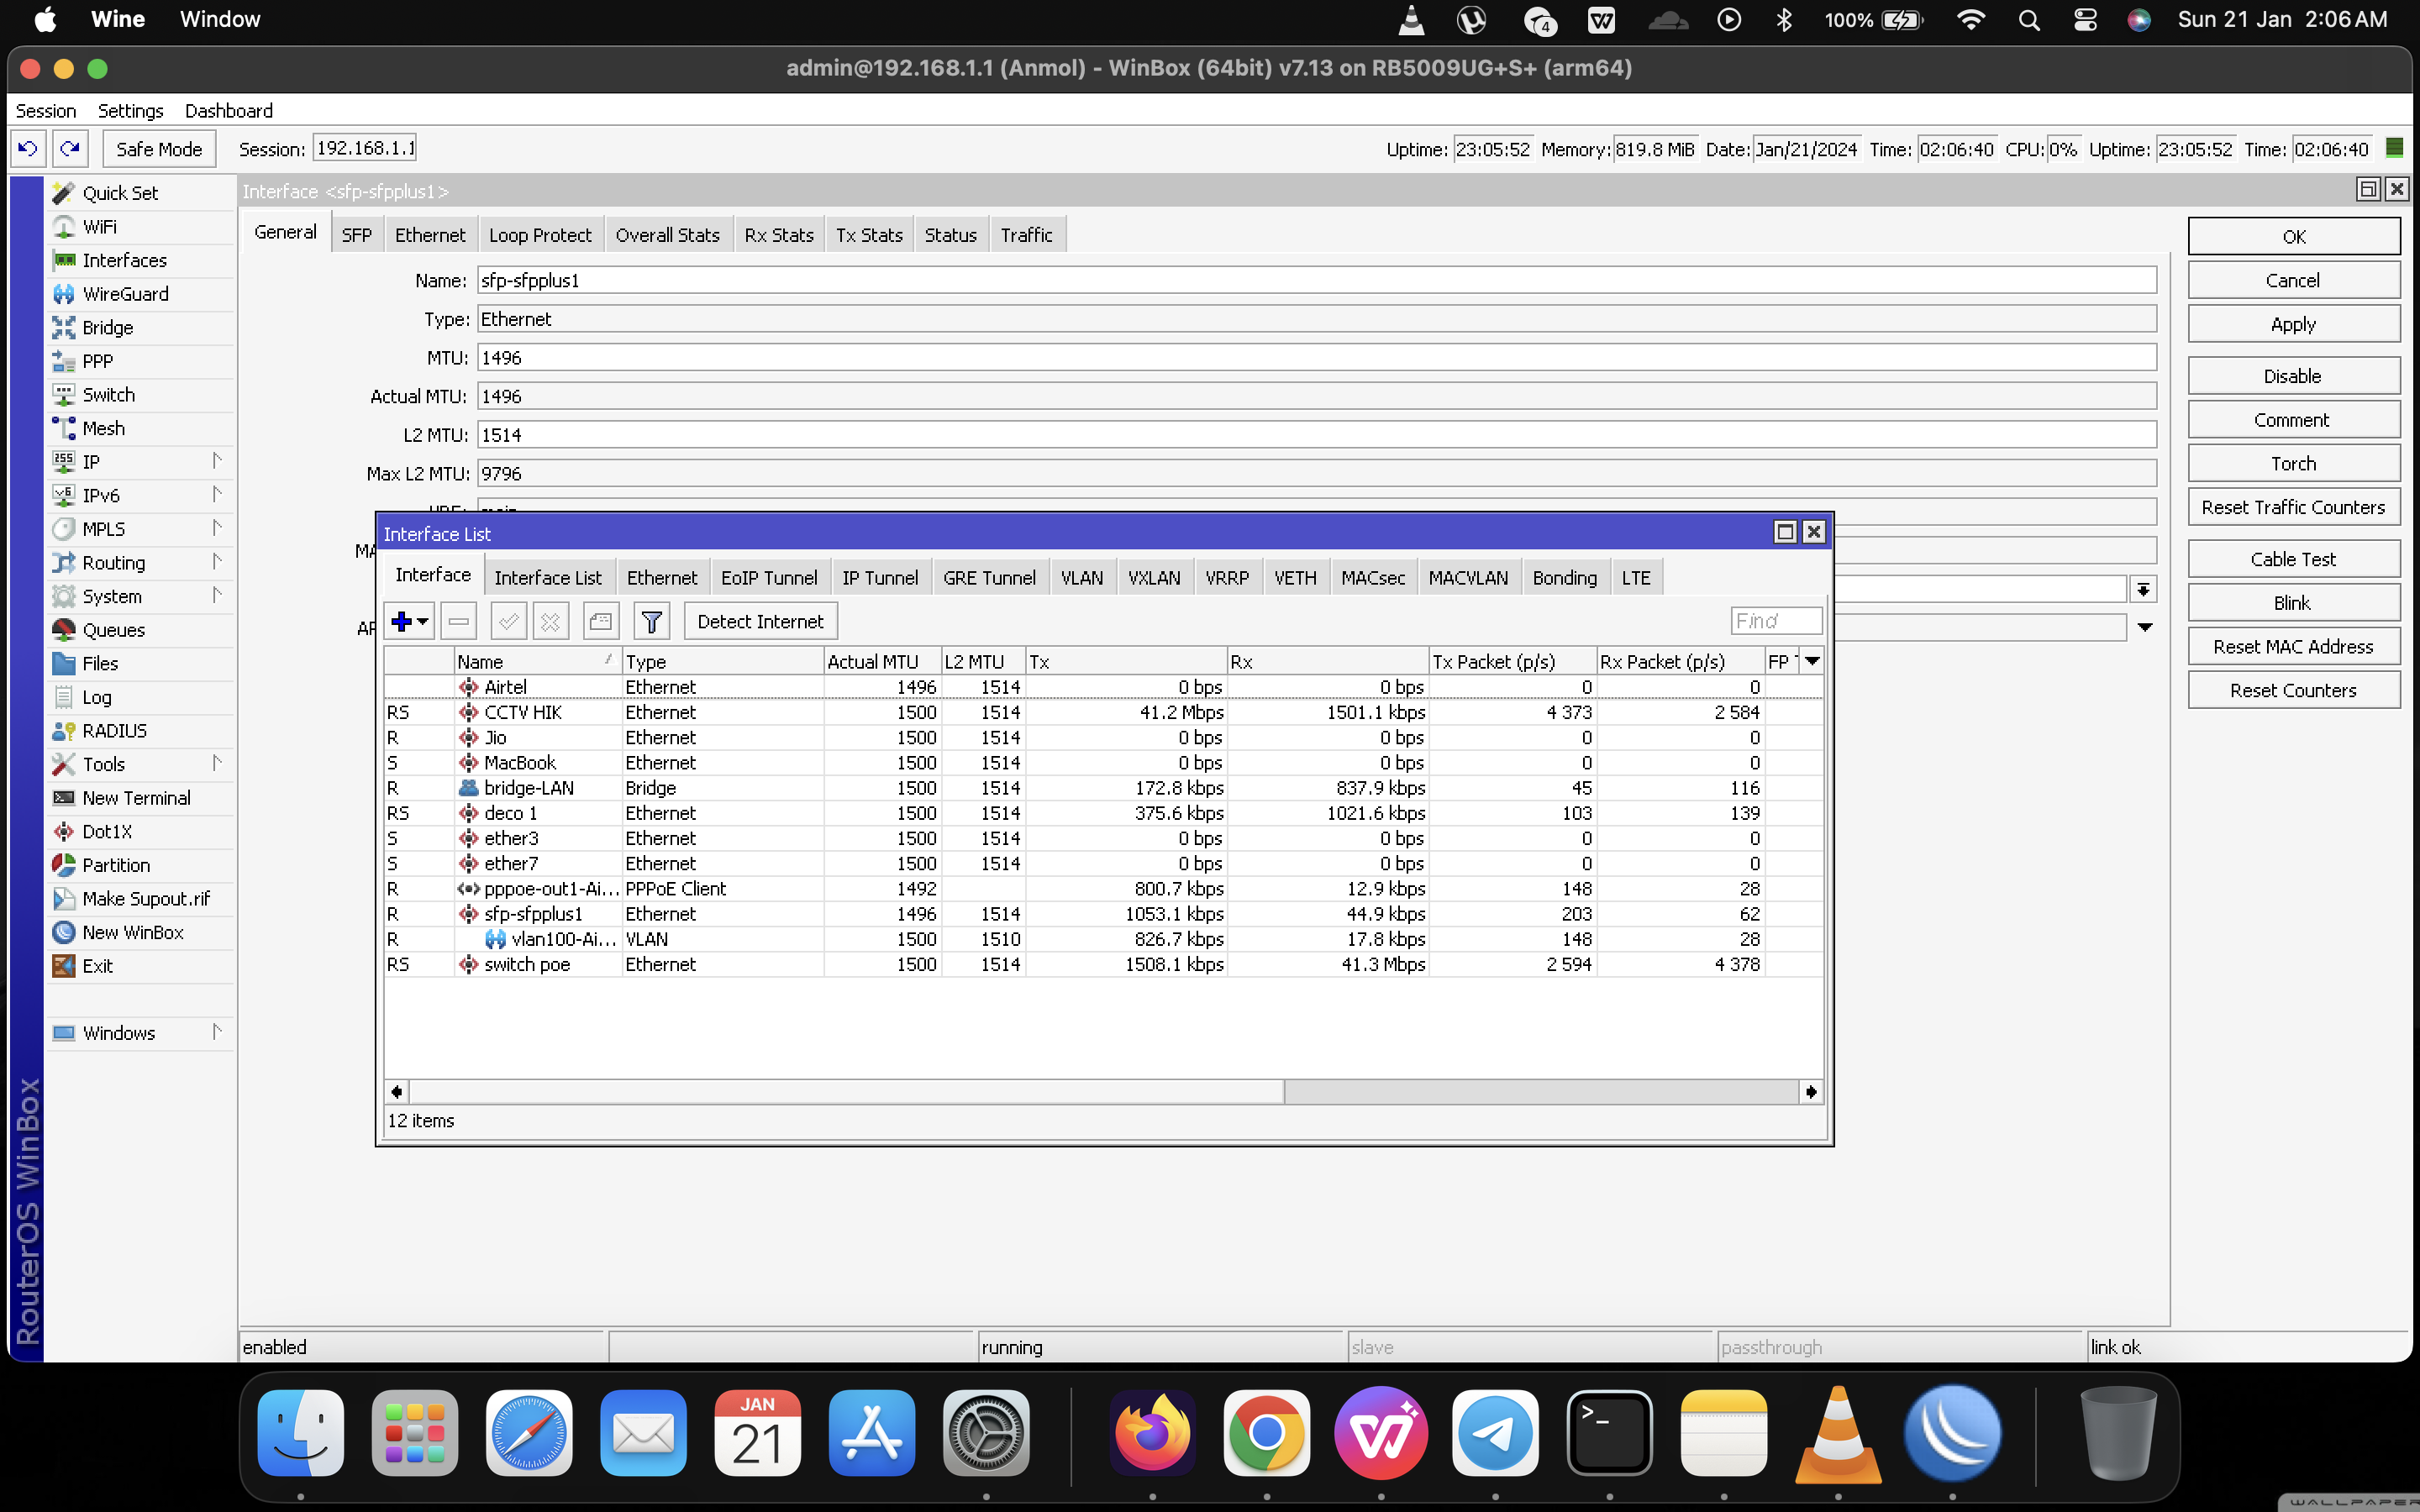Open the SFP tab in interface editor

click(355, 234)
